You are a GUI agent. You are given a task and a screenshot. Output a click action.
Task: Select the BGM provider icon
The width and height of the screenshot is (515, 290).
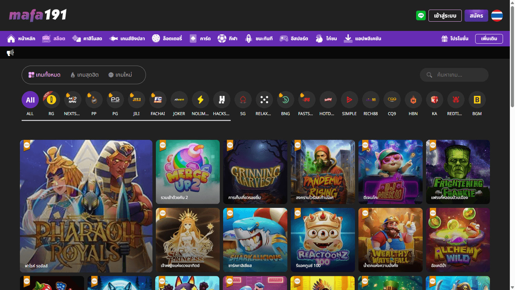(x=477, y=100)
